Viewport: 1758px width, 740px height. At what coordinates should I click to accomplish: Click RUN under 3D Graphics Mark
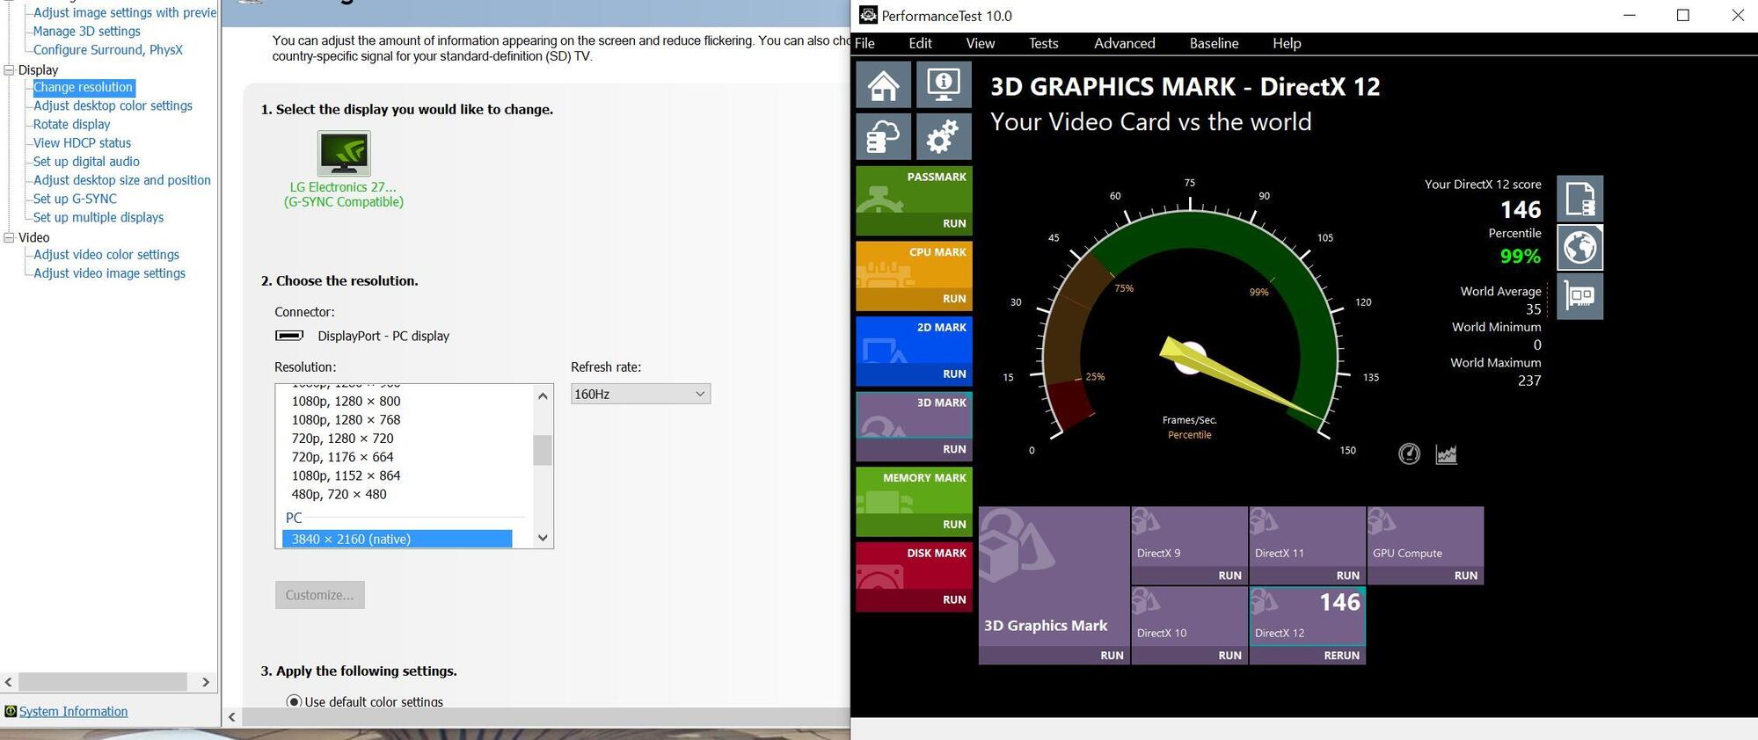tap(1112, 655)
